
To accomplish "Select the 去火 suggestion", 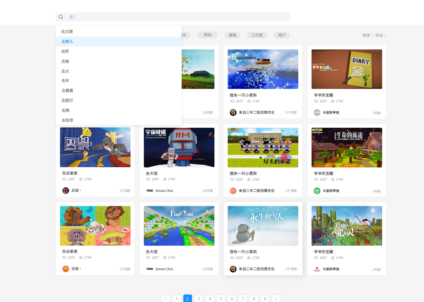I will pos(118,71).
